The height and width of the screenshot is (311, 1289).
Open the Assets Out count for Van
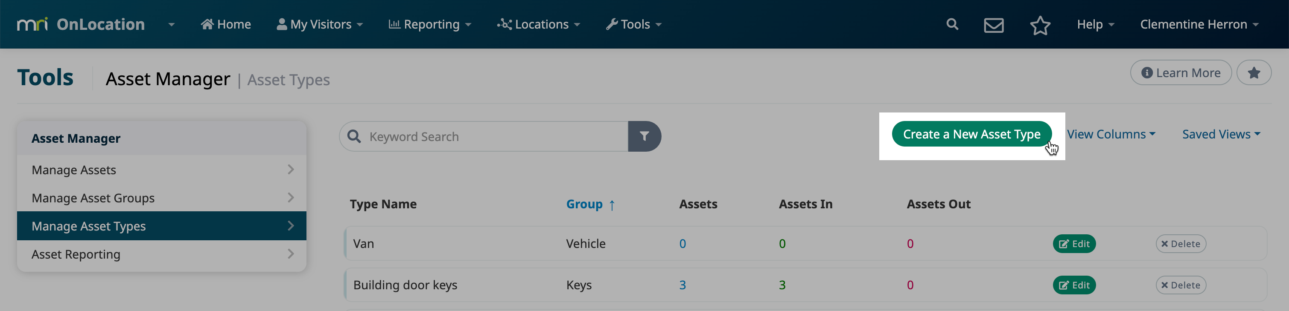[910, 244]
